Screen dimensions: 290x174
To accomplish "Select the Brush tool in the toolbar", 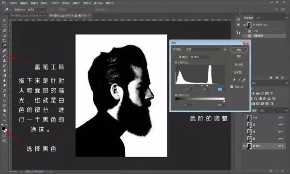I will (4, 55).
